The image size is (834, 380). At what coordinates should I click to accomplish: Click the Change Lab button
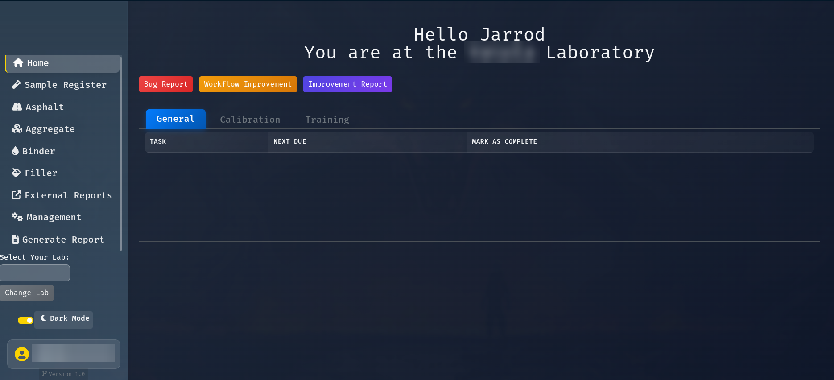coord(27,293)
